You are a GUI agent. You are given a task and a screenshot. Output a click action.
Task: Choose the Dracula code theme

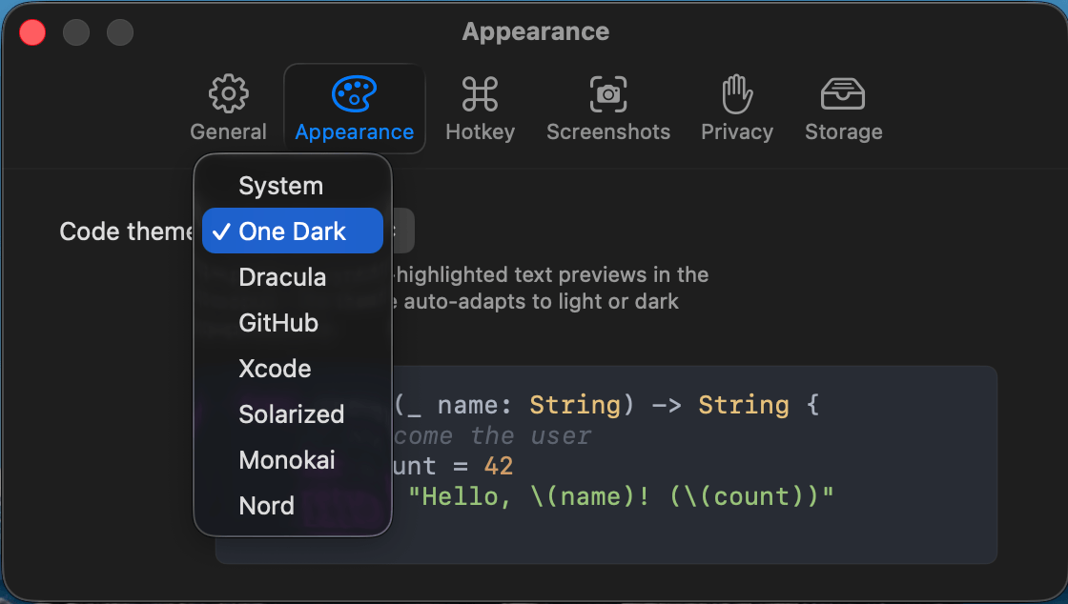tap(293, 277)
